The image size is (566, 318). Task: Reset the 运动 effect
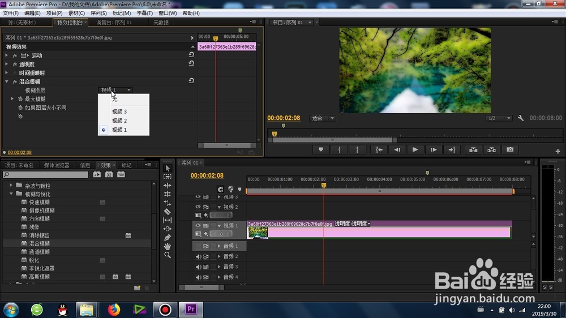[x=191, y=54]
